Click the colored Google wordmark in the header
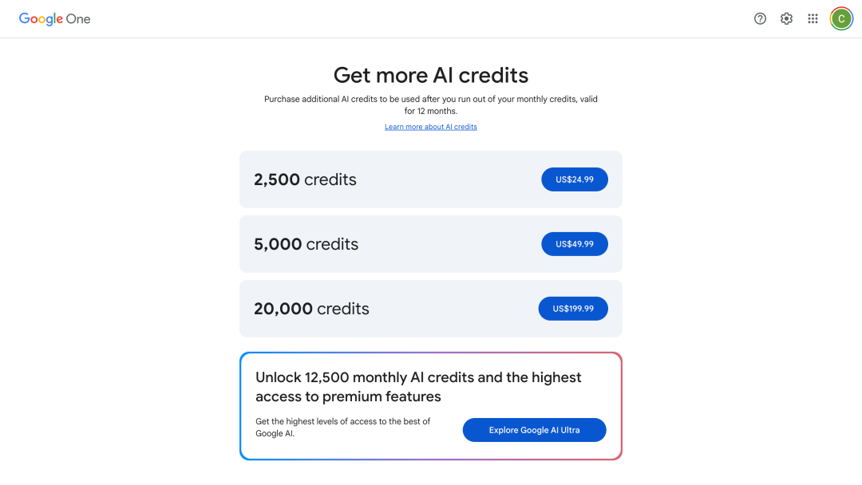 pos(42,19)
